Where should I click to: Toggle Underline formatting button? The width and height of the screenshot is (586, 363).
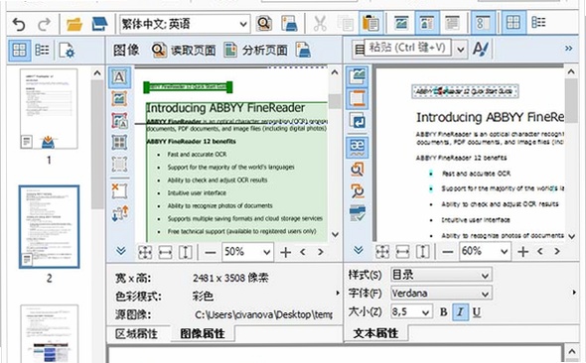(x=477, y=311)
